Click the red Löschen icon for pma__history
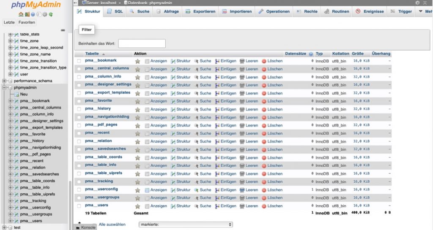Image resolution: width=433 pixels, height=230 pixels. 264,109
